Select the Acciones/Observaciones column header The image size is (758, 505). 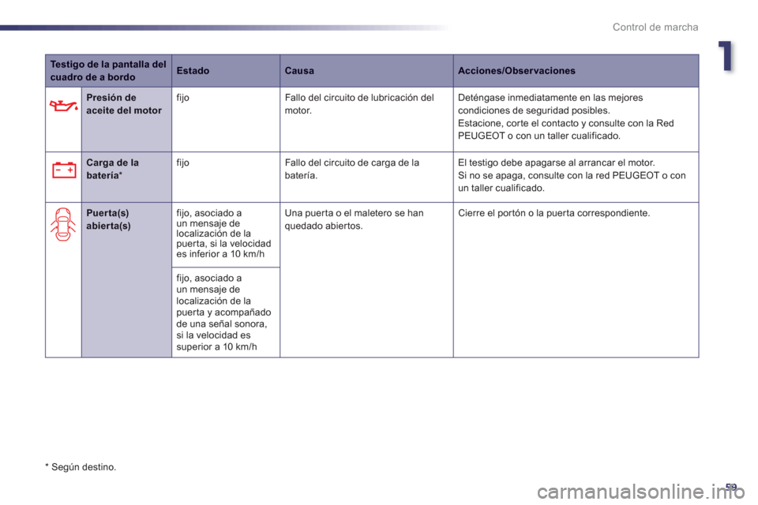516,70
